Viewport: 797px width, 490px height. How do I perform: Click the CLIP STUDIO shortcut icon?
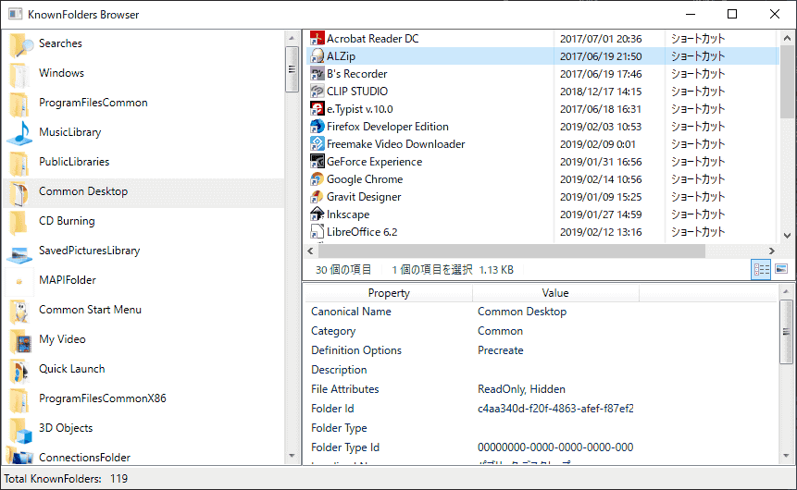click(x=318, y=92)
